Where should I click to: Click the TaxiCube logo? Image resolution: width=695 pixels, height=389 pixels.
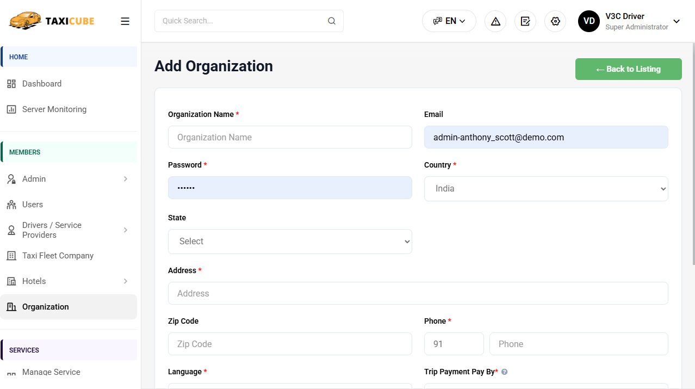point(52,21)
